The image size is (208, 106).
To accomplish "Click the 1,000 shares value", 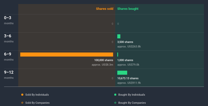I will 125,60.
